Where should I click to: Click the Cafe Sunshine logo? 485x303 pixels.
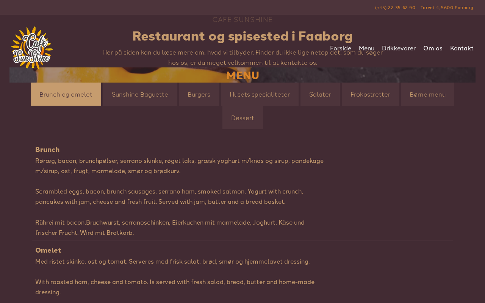tap(32, 48)
